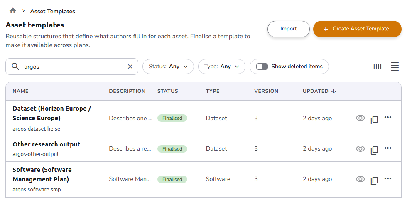Viewport: 407px width, 198px height.
Task: Click '2 days ago' in Software row
Action: click(x=317, y=179)
